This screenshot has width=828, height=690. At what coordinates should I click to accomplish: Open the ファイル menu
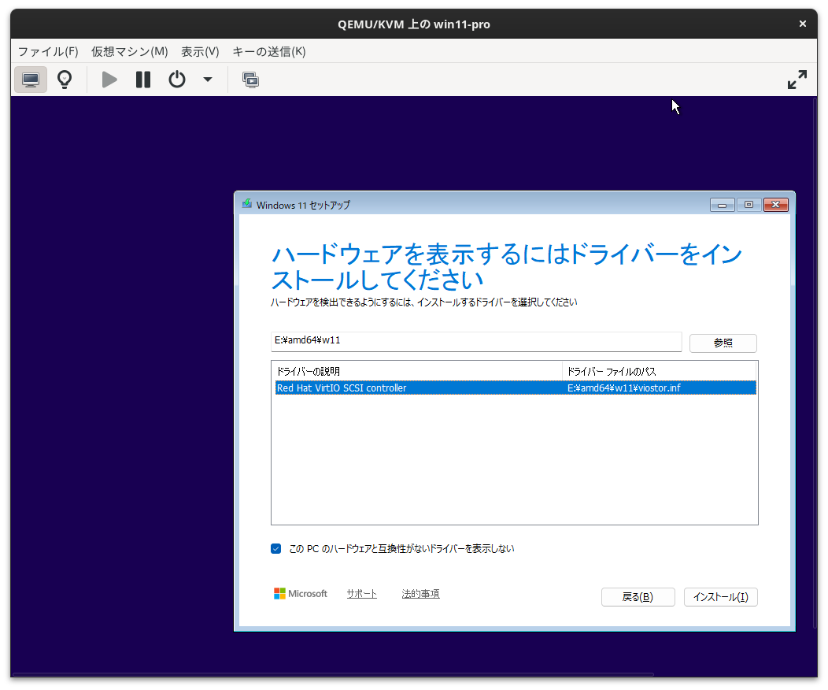[x=47, y=51]
